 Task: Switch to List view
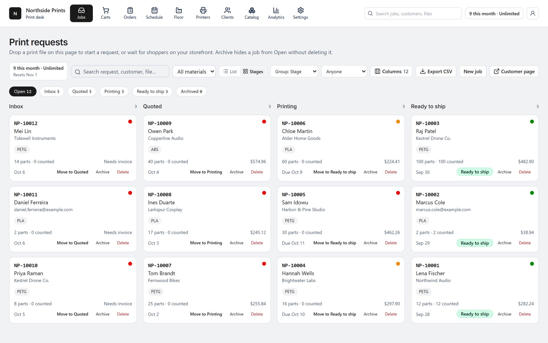pos(230,71)
